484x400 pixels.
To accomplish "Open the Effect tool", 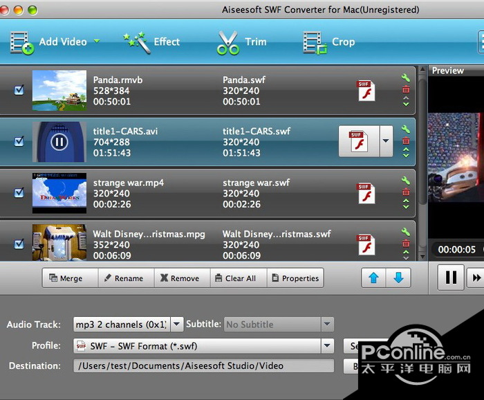I will pos(151,42).
